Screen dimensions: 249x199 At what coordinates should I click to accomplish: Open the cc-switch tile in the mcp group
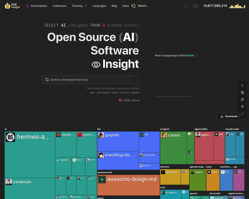click(x=171, y=194)
